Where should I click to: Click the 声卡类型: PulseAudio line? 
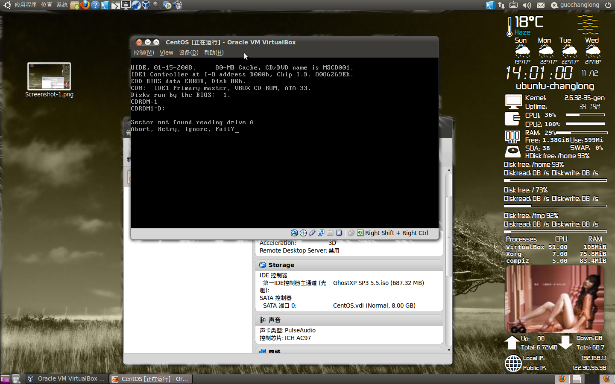[x=287, y=330]
